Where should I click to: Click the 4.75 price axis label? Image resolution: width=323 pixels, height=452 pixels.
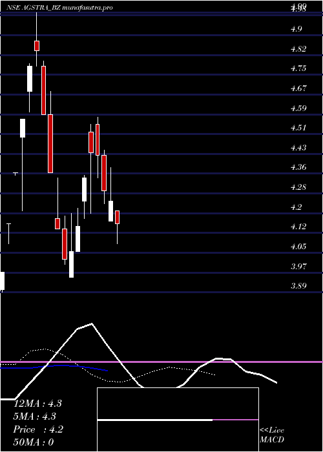click(298, 68)
